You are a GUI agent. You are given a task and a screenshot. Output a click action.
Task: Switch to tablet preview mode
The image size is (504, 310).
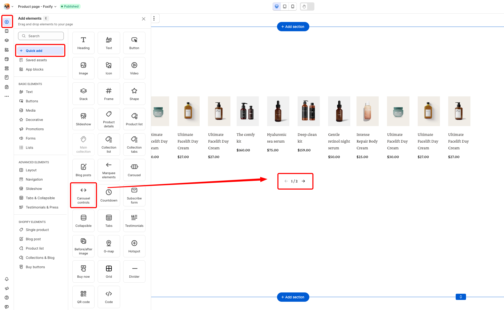[285, 6]
